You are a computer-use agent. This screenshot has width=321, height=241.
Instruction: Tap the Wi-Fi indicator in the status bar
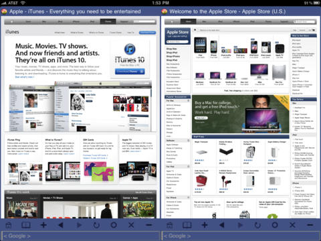(x=23, y=3)
